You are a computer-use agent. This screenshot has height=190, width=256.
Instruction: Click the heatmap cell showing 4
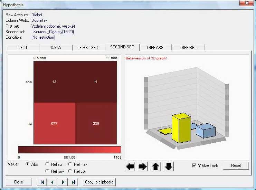pos(96,82)
